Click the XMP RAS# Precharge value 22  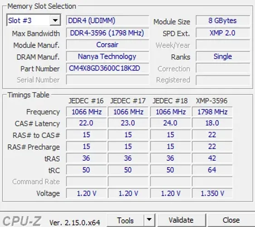pyautogui.click(x=212, y=146)
